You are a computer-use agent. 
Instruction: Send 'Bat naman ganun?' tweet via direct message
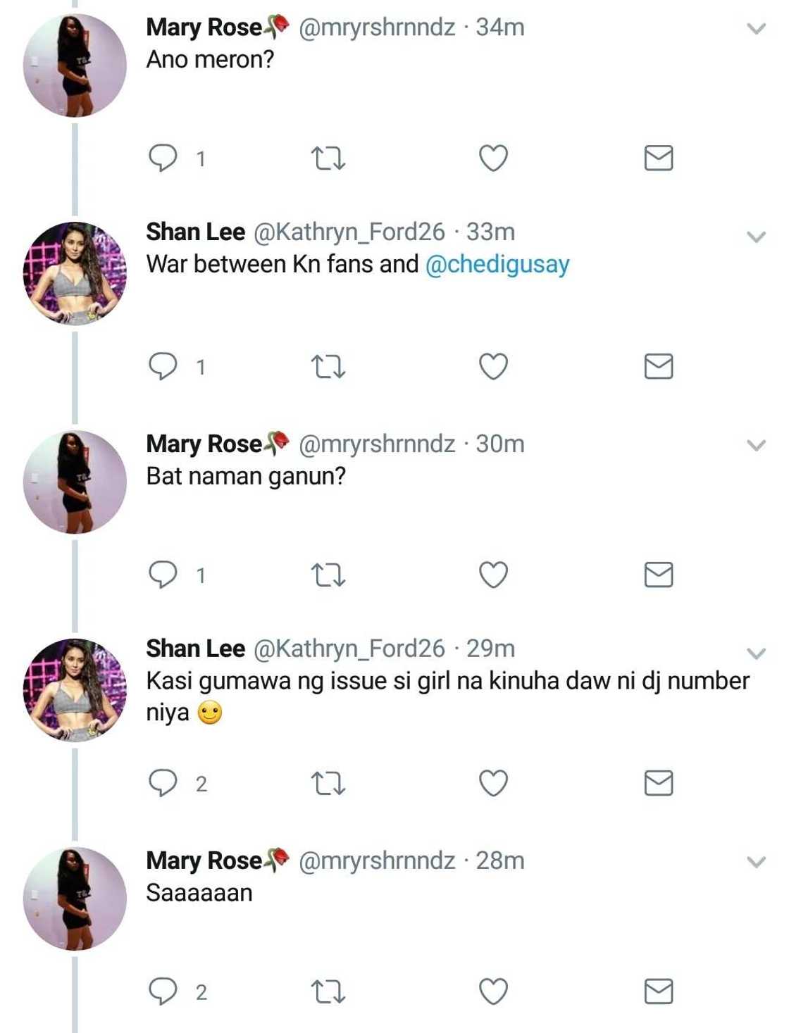[x=659, y=575]
